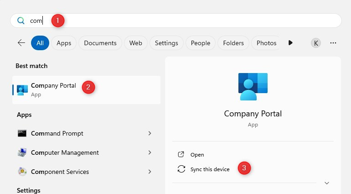Click the large Company Portal logo
The image size is (351, 194).
point(253,86)
